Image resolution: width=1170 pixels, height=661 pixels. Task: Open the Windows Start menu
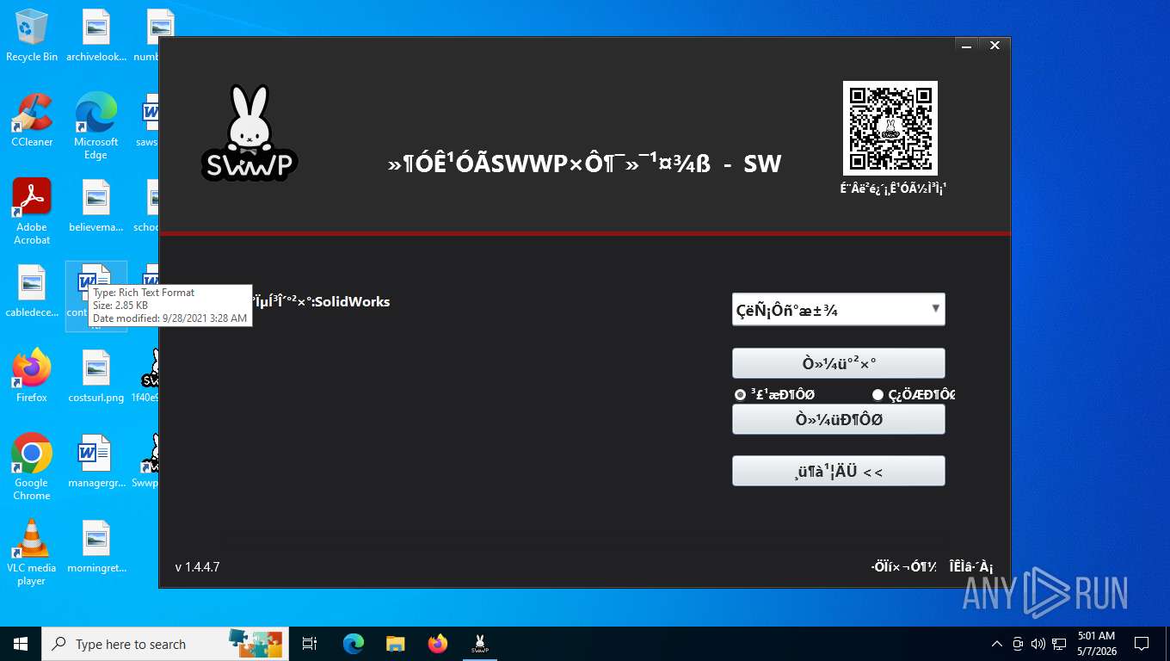(20, 644)
